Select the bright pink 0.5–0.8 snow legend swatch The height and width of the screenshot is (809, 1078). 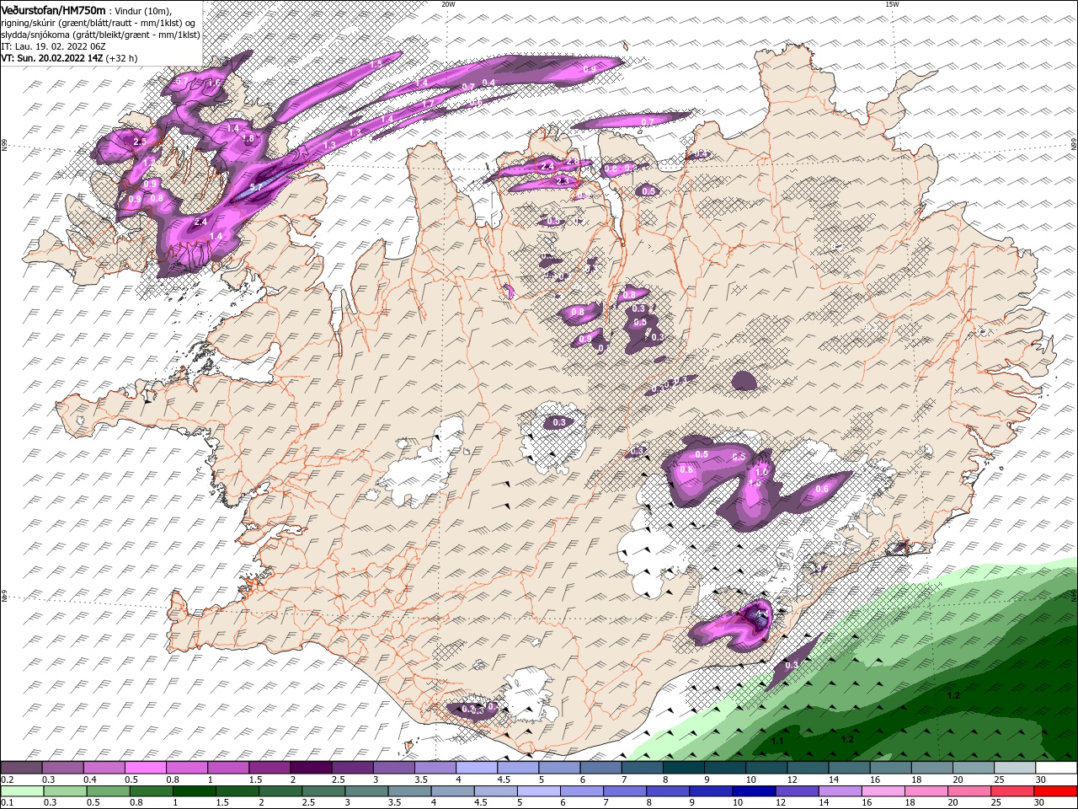click(x=146, y=768)
